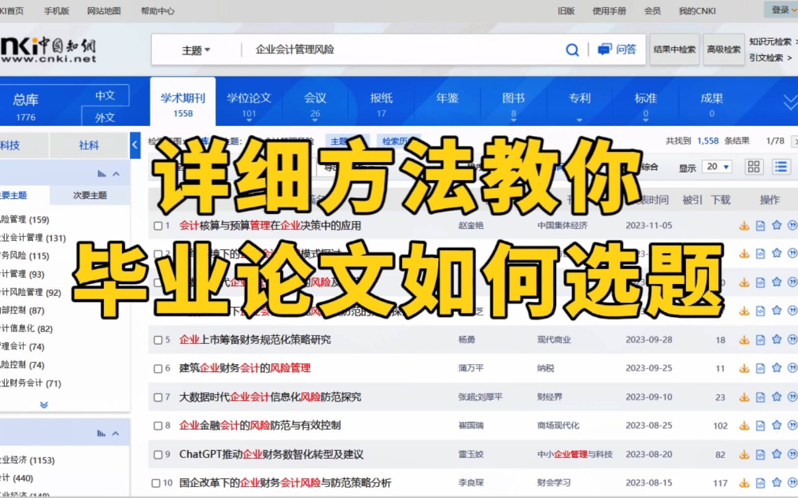Select the 次要主题 tab

(x=90, y=195)
